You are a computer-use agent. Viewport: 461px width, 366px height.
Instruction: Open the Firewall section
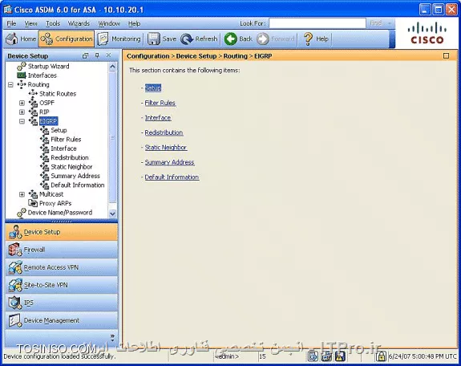pyautogui.click(x=62, y=250)
